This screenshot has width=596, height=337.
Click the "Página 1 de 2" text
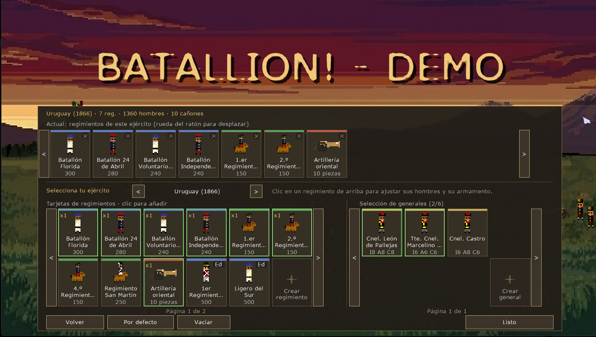click(x=186, y=311)
